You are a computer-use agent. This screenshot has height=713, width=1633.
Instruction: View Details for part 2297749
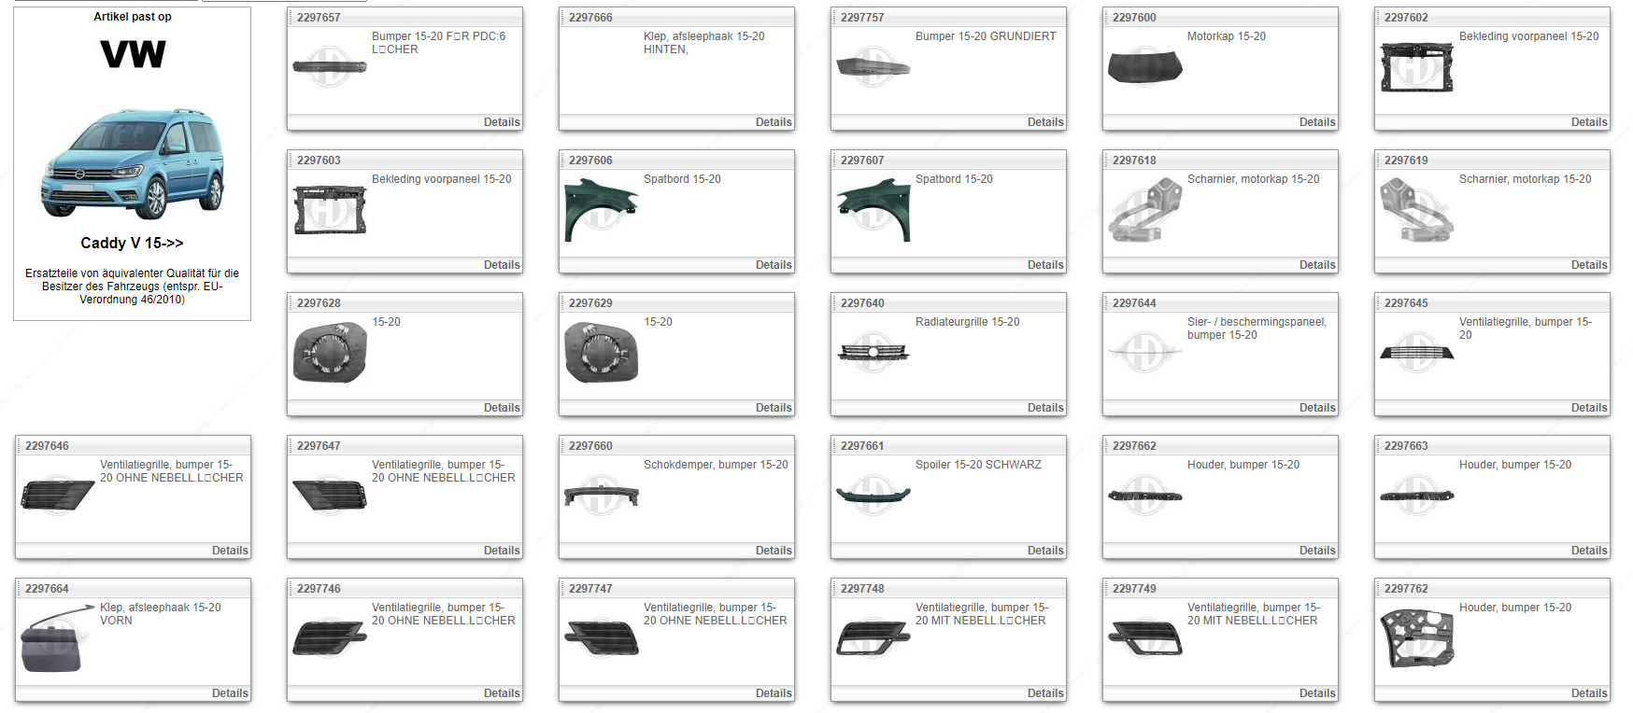pyautogui.click(x=1316, y=693)
